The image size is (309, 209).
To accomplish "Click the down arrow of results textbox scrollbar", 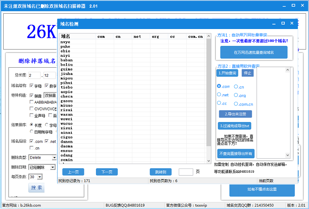I will coord(288,155).
